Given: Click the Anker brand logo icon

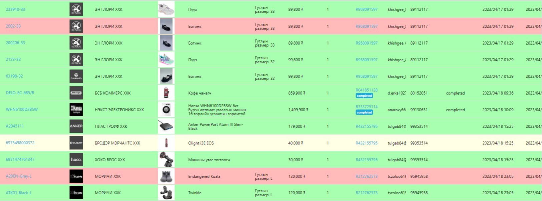Looking at the screenshot, I should click(76, 126).
